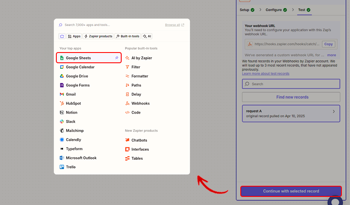Click the 'Popular built-in tools' heading

coord(141,48)
